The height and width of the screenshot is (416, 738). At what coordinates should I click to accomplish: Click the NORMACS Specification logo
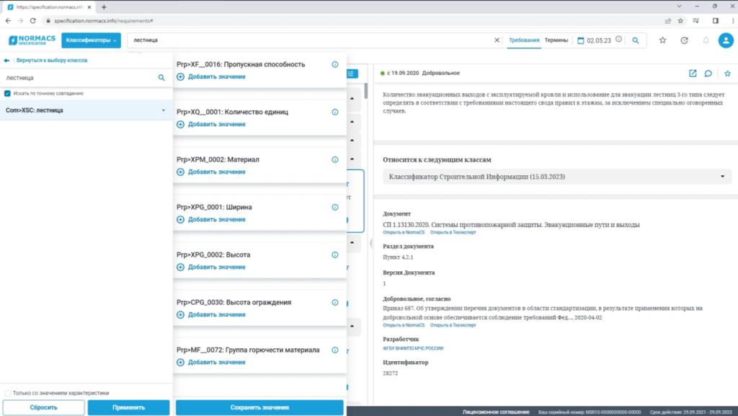point(32,40)
